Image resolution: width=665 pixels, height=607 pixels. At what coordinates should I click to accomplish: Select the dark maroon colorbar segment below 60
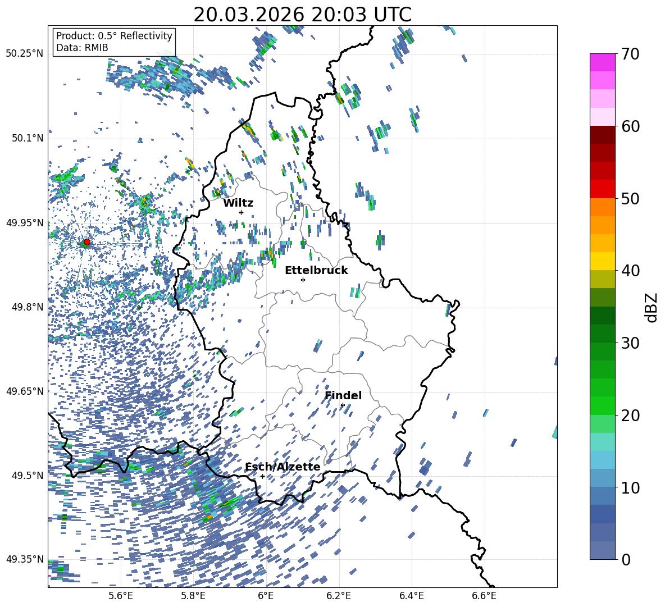pyautogui.click(x=603, y=135)
